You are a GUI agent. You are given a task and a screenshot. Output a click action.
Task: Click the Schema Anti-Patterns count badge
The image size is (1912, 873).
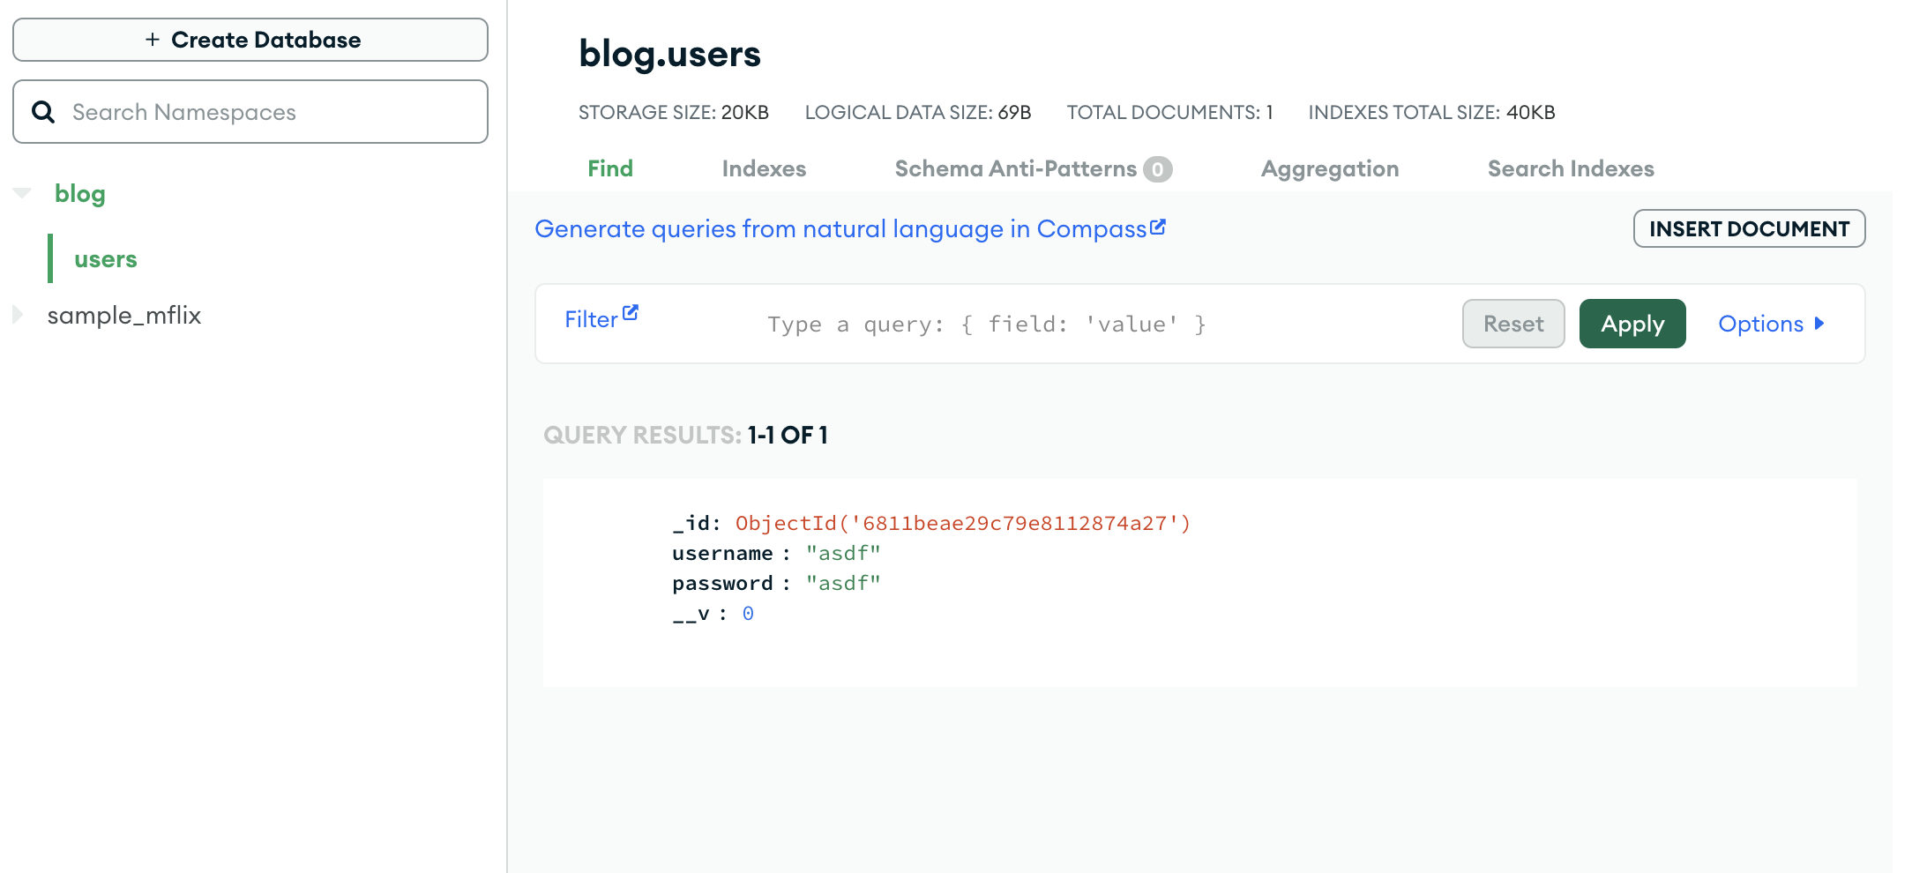tap(1158, 169)
